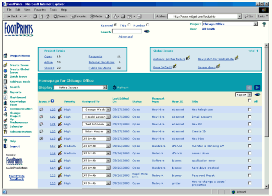The image size is (272, 196).
Task: Click the green help question mark icon top right
Action: click(x=264, y=25)
